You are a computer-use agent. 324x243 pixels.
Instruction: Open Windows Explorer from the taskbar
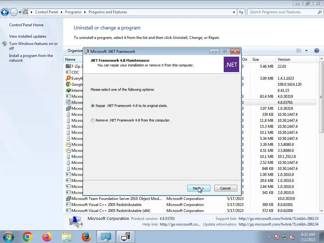[67, 237]
